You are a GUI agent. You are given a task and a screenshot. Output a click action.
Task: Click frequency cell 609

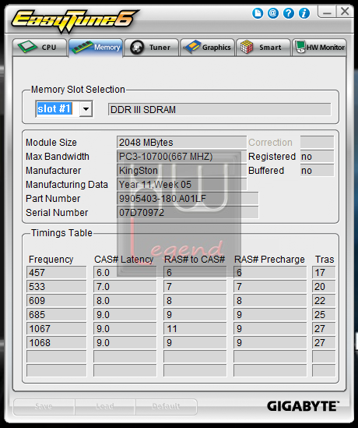(x=56, y=300)
